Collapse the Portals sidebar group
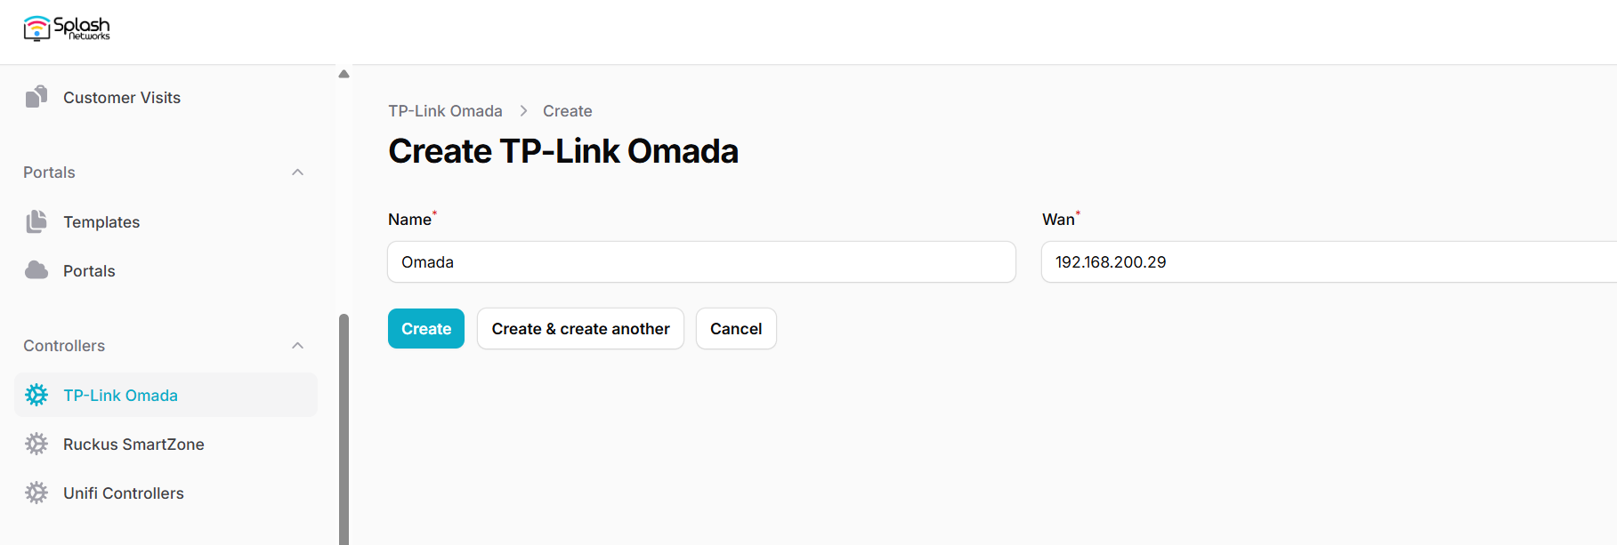The height and width of the screenshot is (545, 1617). (x=298, y=172)
